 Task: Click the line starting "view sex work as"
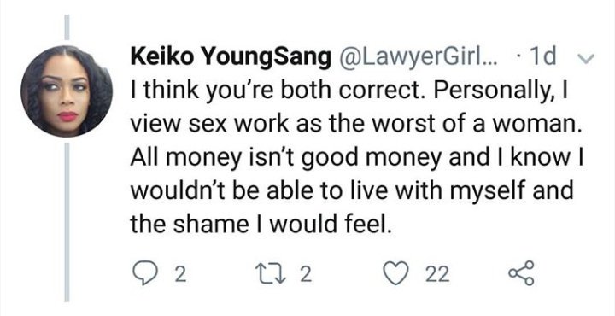pos(355,125)
